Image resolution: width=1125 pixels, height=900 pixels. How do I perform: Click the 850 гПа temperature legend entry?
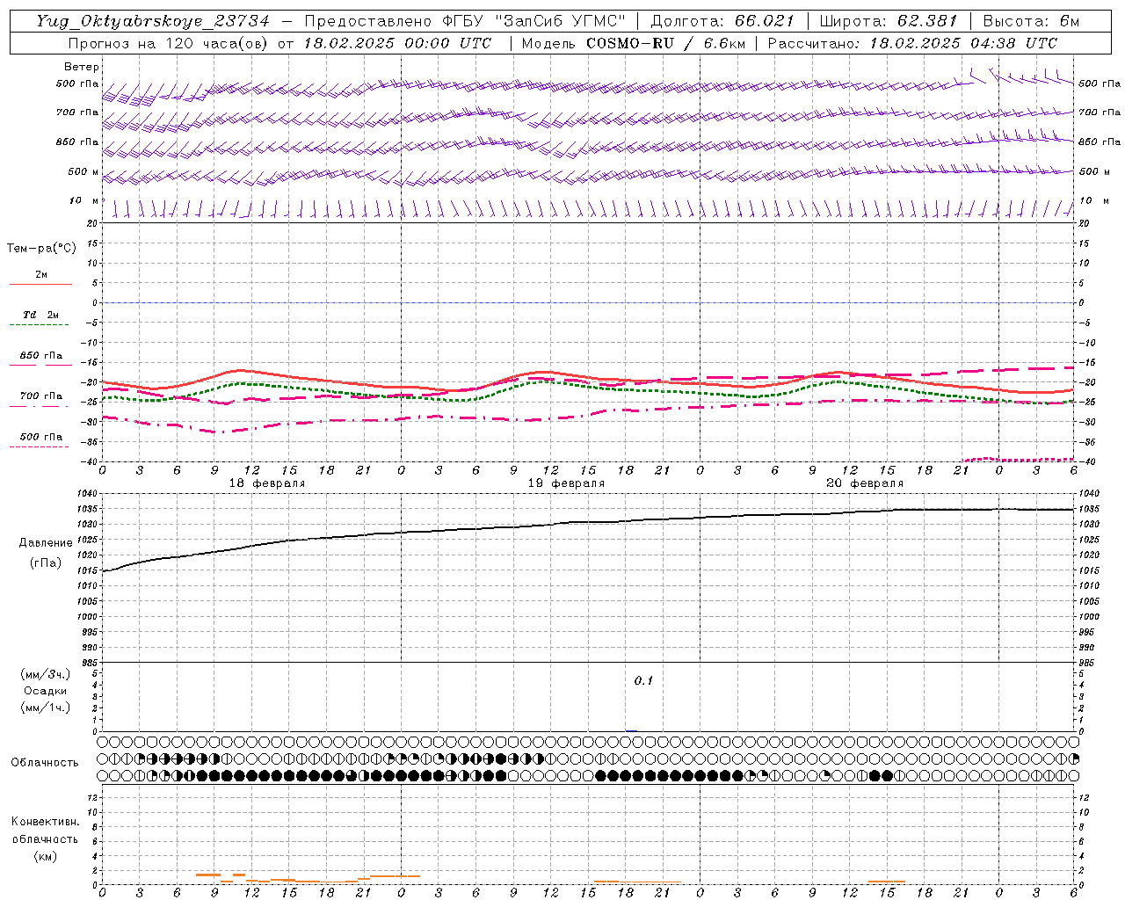click(x=41, y=356)
